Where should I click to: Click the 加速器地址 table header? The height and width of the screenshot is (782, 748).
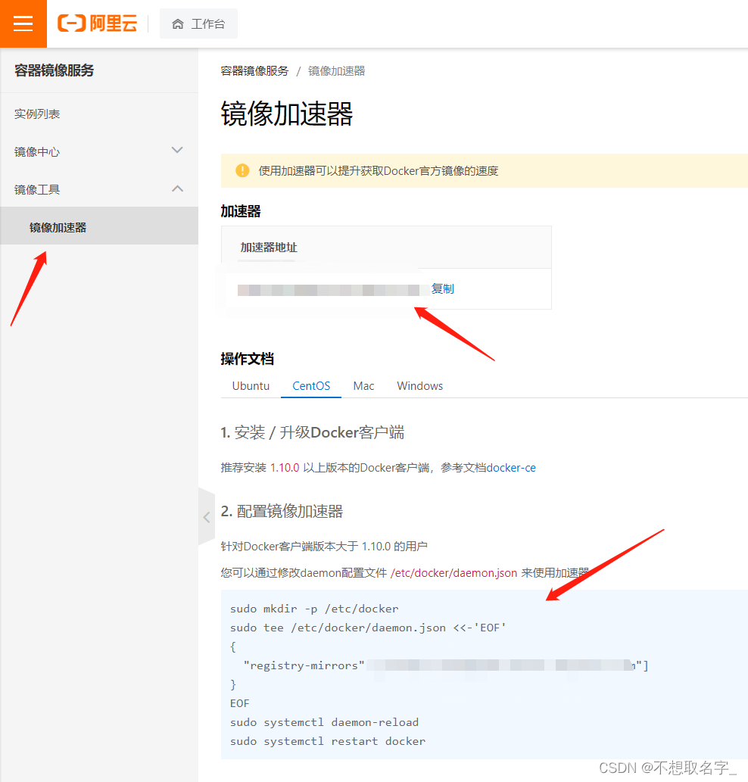[x=269, y=248]
